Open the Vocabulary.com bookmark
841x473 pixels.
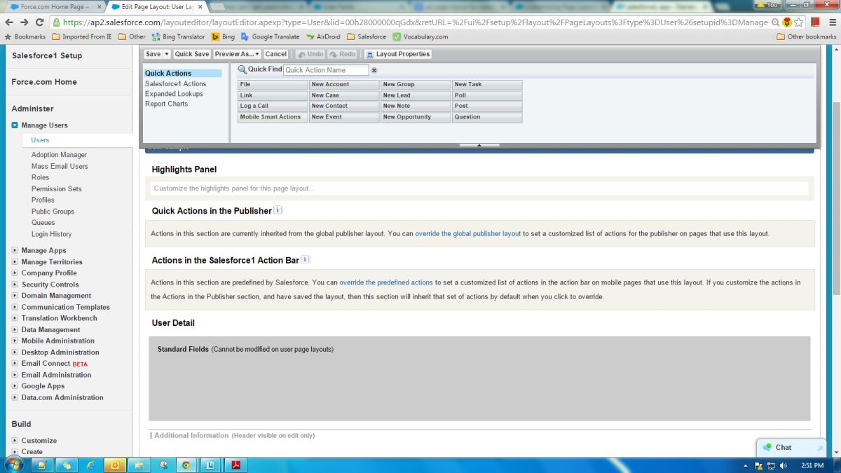click(x=420, y=36)
